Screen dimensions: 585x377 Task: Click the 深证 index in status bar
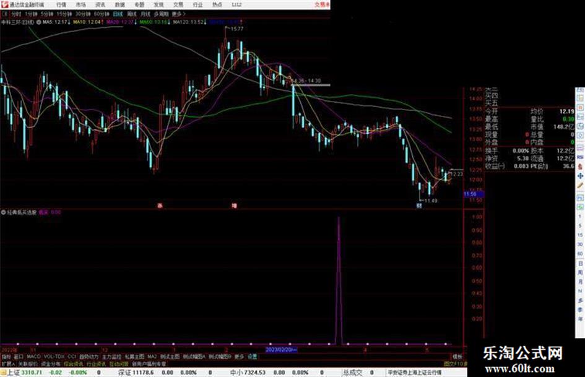pyautogui.click(x=125, y=373)
